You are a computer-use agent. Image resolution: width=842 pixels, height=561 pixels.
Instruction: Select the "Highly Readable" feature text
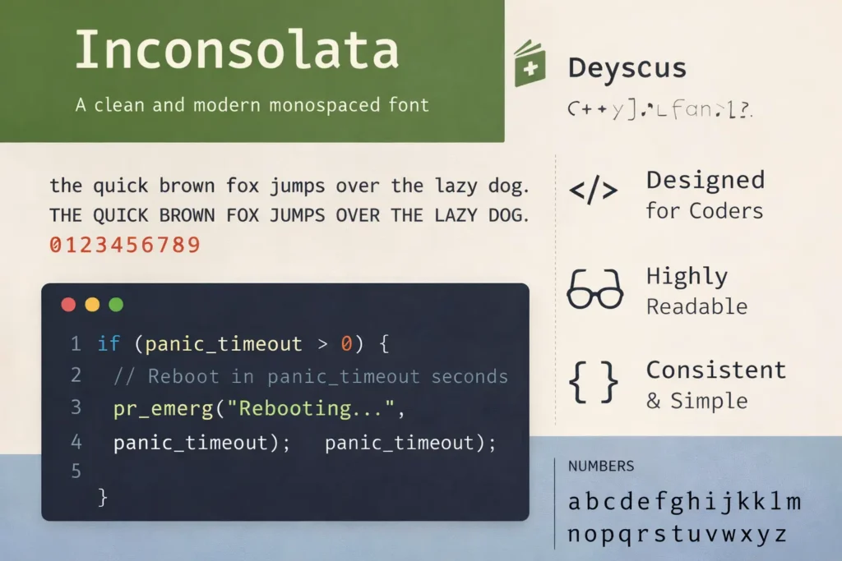coord(696,291)
